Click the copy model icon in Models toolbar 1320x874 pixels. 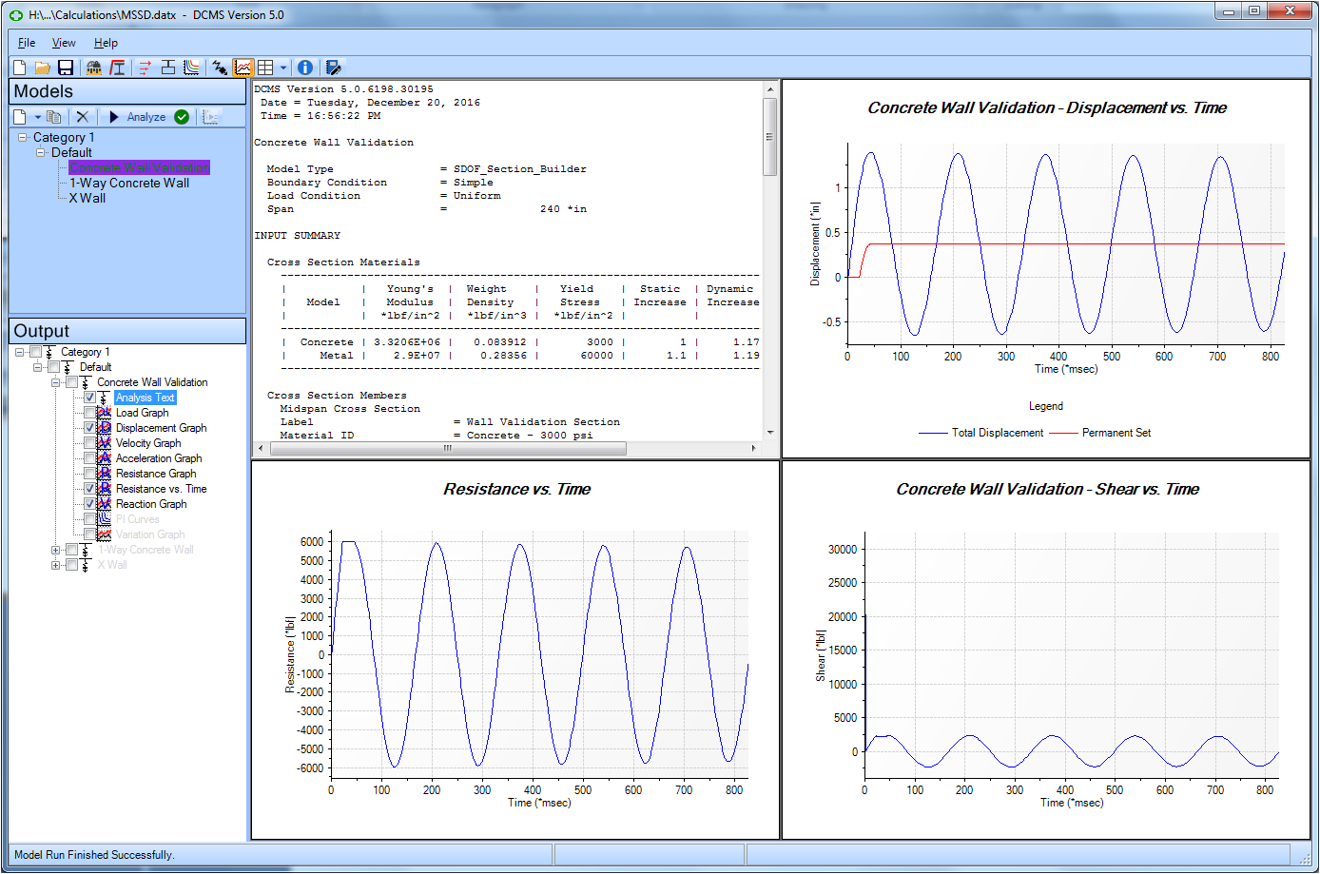54,117
